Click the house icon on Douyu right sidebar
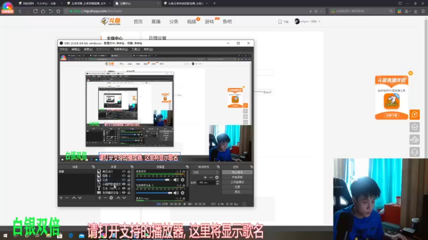428x240 pixels. [x=414, y=127]
